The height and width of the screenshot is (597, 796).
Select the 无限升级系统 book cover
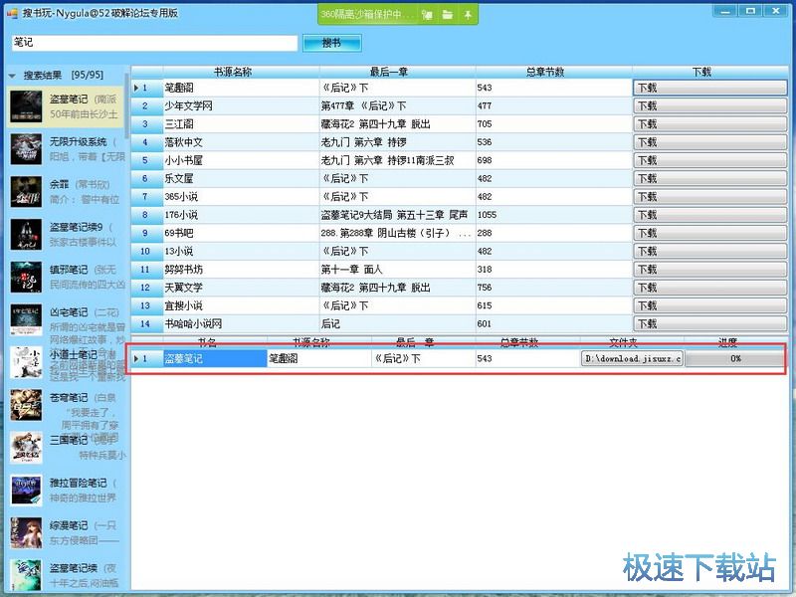pos(26,149)
